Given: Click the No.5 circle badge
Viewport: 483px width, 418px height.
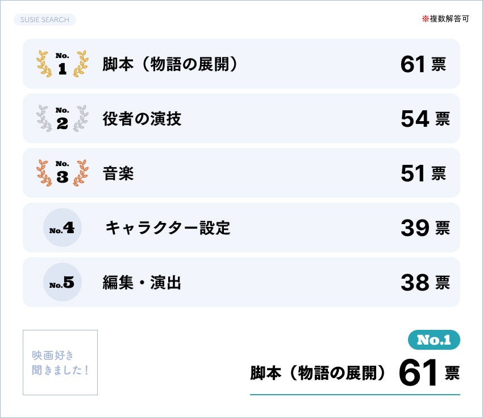Looking at the screenshot, I should 63,282.
